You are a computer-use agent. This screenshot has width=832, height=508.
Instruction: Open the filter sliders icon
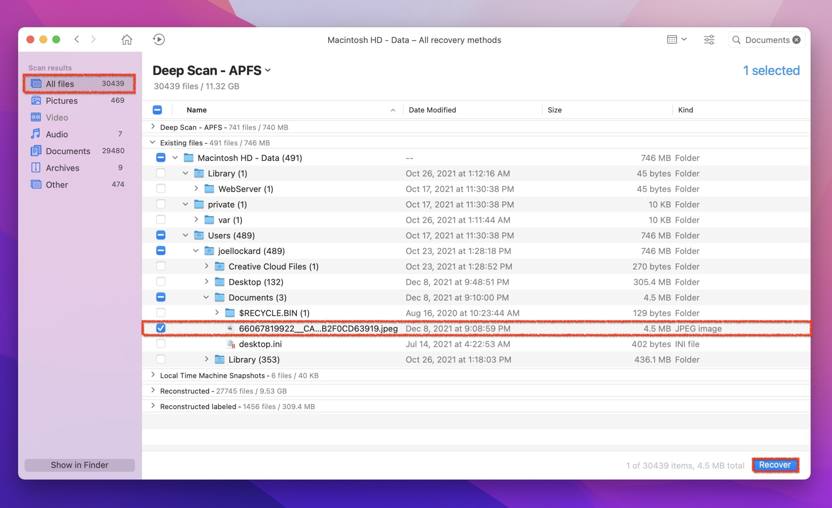click(x=709, y=40)
